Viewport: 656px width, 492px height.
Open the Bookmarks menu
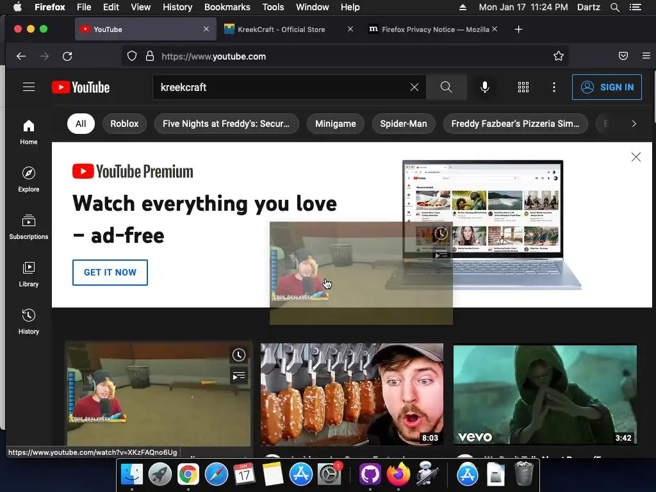[227, 7]
